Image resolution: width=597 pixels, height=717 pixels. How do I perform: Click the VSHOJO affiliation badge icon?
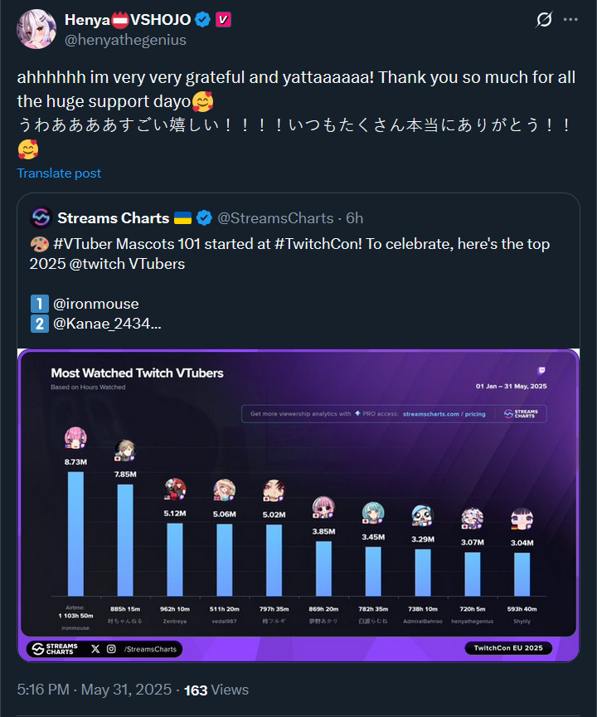(x=223, y=20)
